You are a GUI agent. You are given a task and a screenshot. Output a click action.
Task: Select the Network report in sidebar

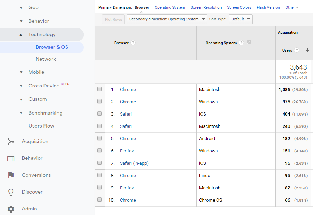pyautogui.click(x=46, y=59)
